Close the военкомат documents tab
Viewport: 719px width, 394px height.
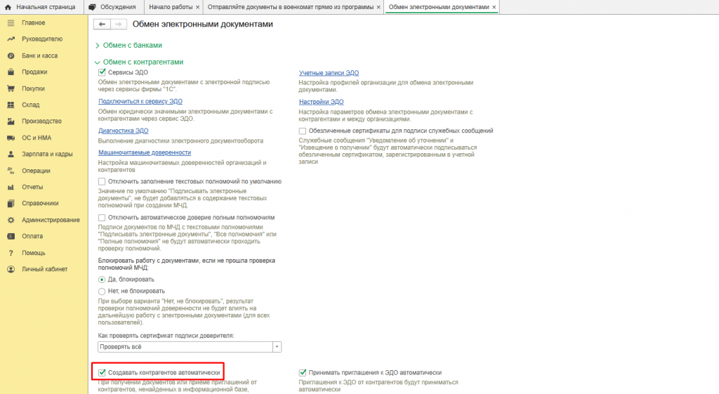click(378, 7)
